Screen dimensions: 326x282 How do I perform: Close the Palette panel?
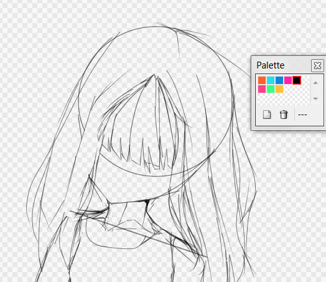[317, 66]
